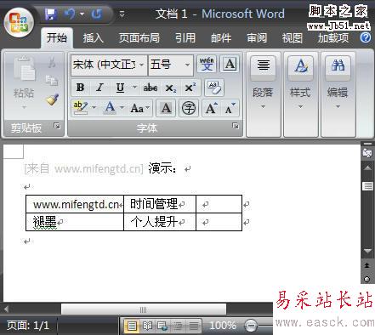Toggle strikethrough abc formatting
Screen dimensions: 375x335
(151, 88)
